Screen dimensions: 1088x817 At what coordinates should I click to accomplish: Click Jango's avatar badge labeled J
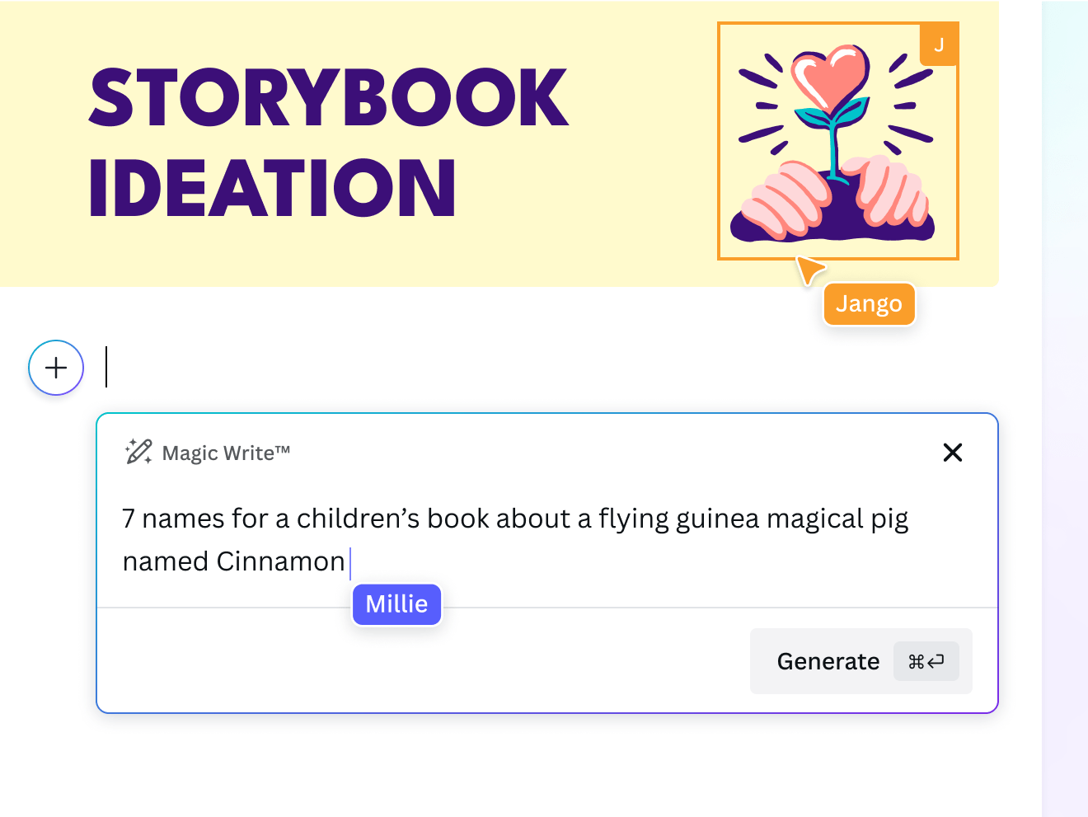tap(939, 45)
